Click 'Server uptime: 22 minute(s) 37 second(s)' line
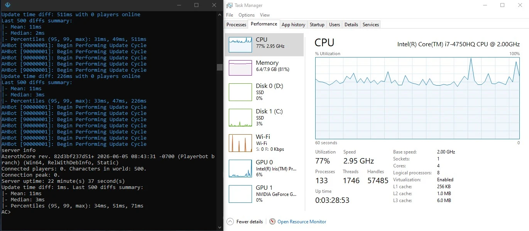This screenshot has width=529, height=231. tap(63, 181)
